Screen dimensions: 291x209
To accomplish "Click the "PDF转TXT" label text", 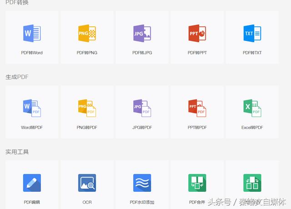I will [x=252, y=53].
